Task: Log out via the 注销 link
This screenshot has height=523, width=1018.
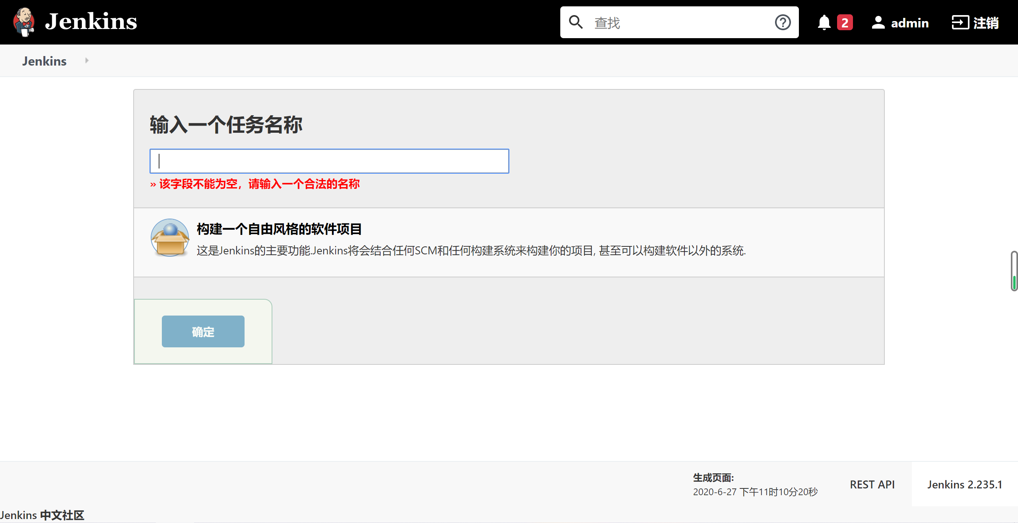Action: (x=986, y=23)
